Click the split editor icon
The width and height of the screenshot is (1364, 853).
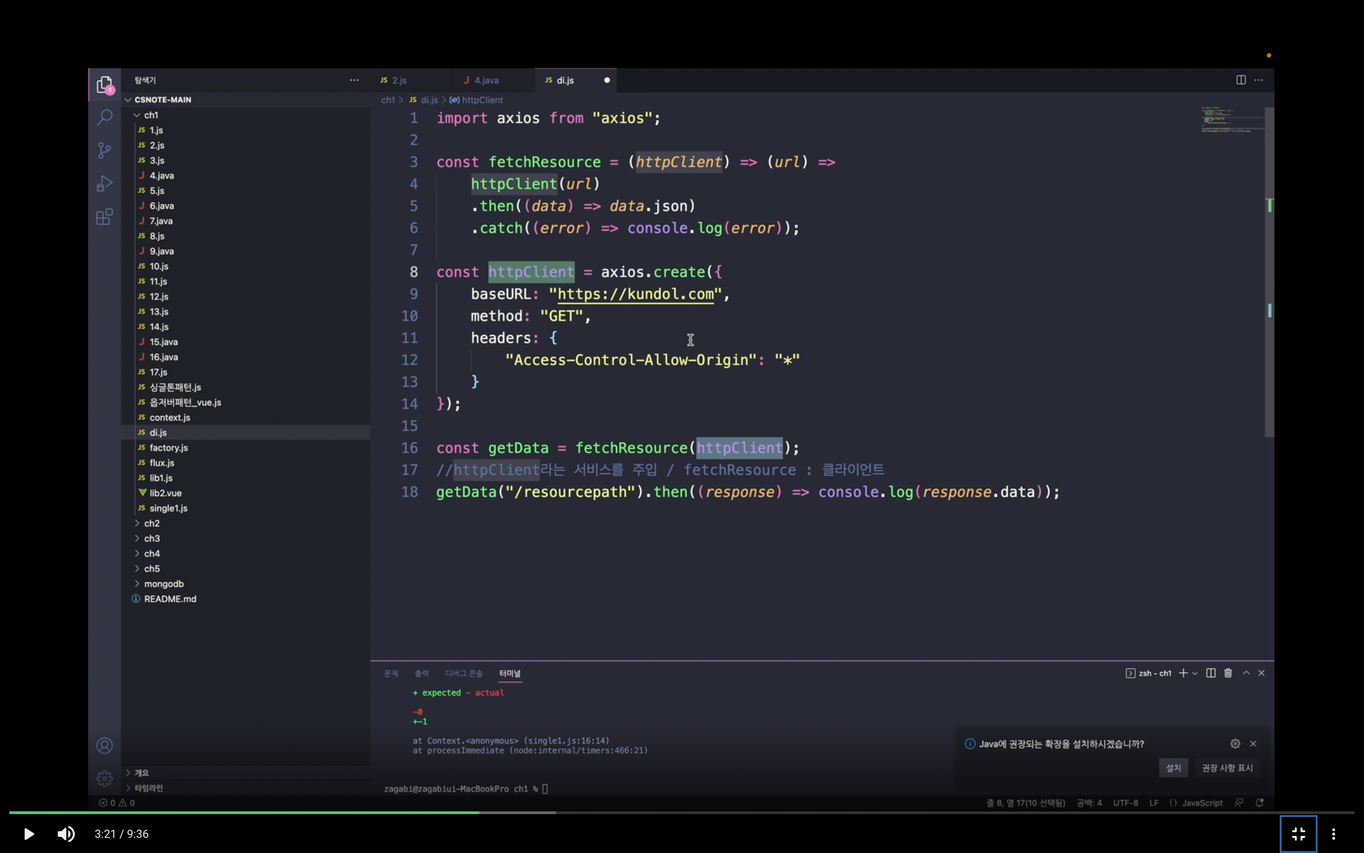1240,80
